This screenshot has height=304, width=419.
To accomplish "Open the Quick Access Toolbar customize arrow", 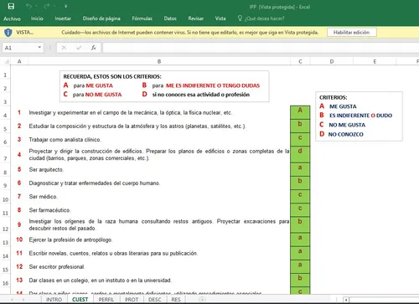I will click(65, 6).
